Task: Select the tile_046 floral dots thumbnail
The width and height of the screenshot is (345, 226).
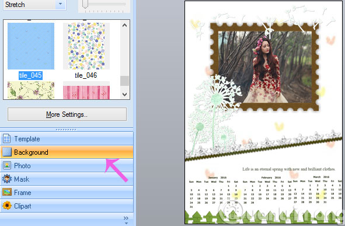Action: pos(86,46)
